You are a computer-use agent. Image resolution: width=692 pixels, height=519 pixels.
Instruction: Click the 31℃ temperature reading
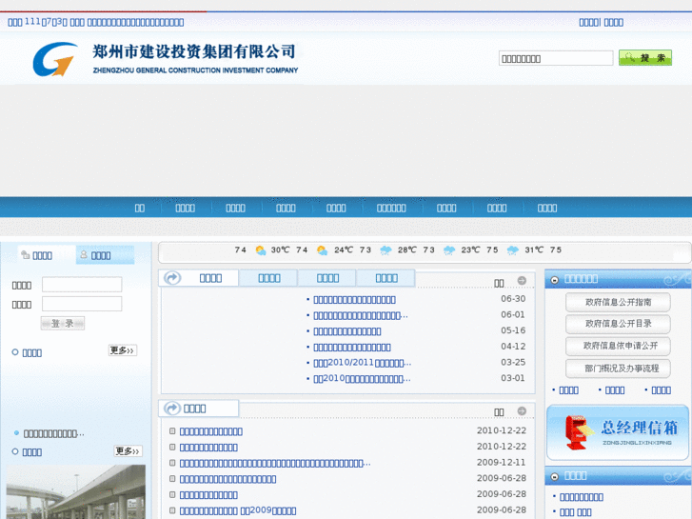[x=534, y=250]
